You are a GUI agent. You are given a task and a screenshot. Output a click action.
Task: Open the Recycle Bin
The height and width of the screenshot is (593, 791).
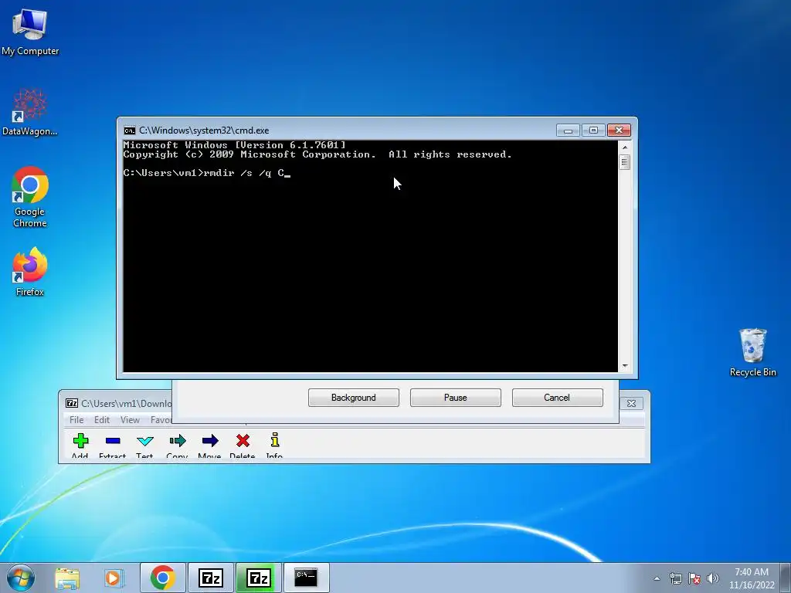coord(752,352)
